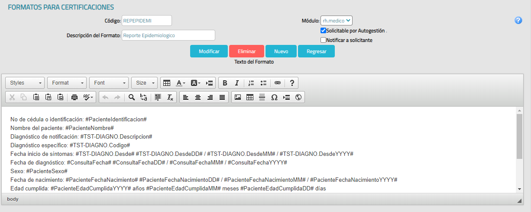Click the Modificar button
This screenshot has width=531, height=212.
click(209, 51)
